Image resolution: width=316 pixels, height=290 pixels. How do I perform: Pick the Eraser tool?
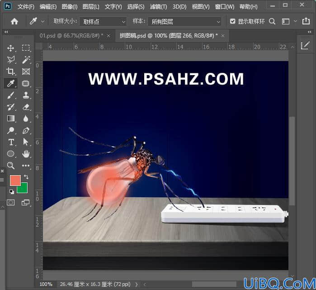point(26,107)
